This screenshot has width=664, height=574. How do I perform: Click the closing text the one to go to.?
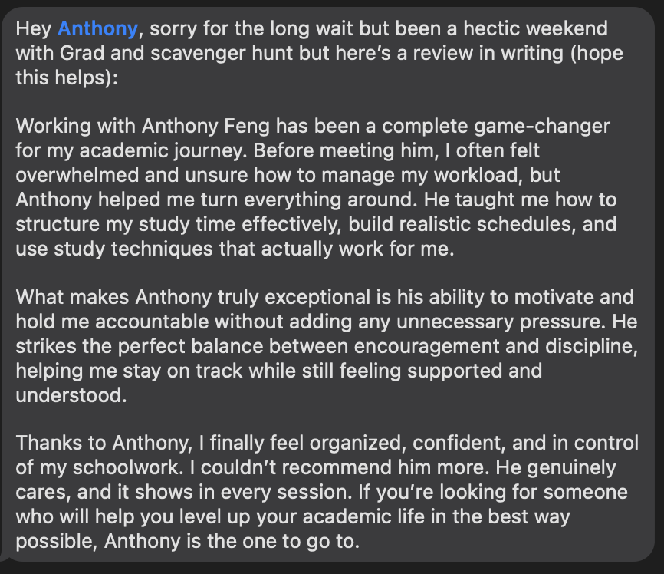coord(283,541)
